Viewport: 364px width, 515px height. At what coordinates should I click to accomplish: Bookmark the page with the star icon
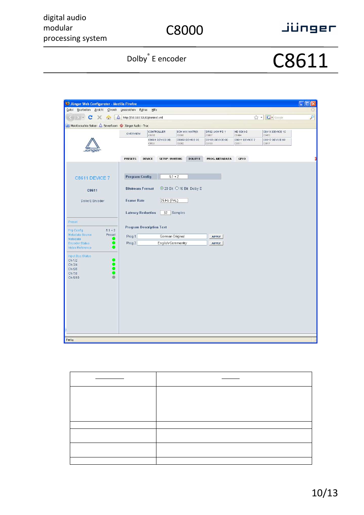pos(256,117)
